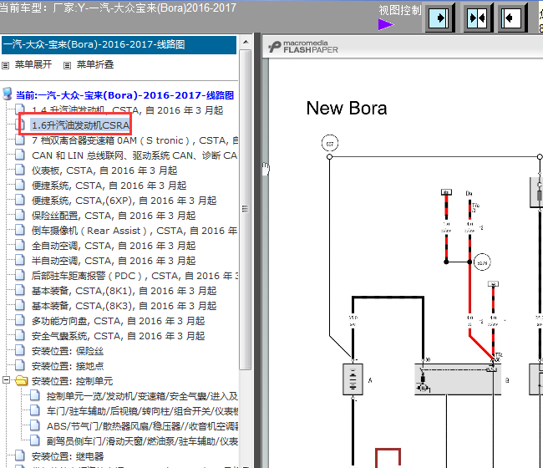Click the right-arrow view control button

439,18
